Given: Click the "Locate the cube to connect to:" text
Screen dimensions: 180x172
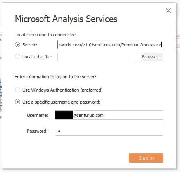Looking at the screenshot, I should pos(45,35).
